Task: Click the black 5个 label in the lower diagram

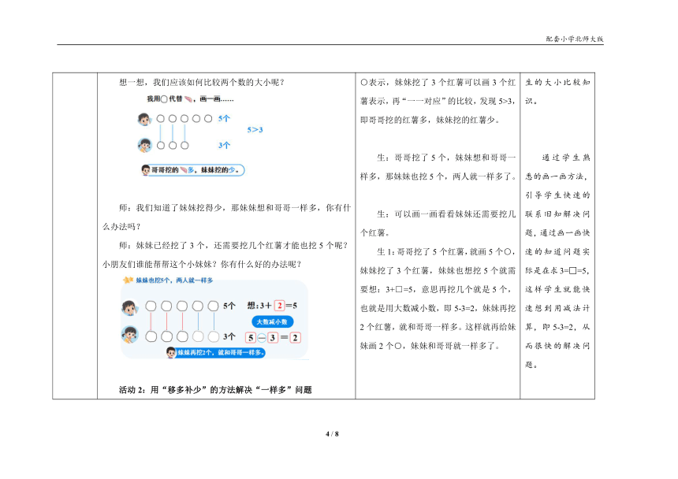Action: tap(229, 306)
